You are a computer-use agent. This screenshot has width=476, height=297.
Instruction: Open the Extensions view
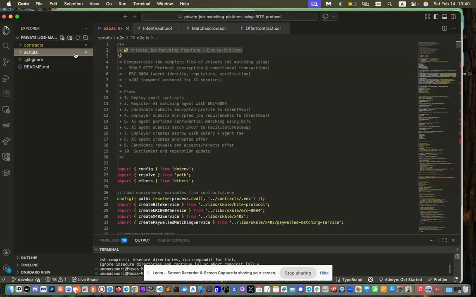(6, 94)
